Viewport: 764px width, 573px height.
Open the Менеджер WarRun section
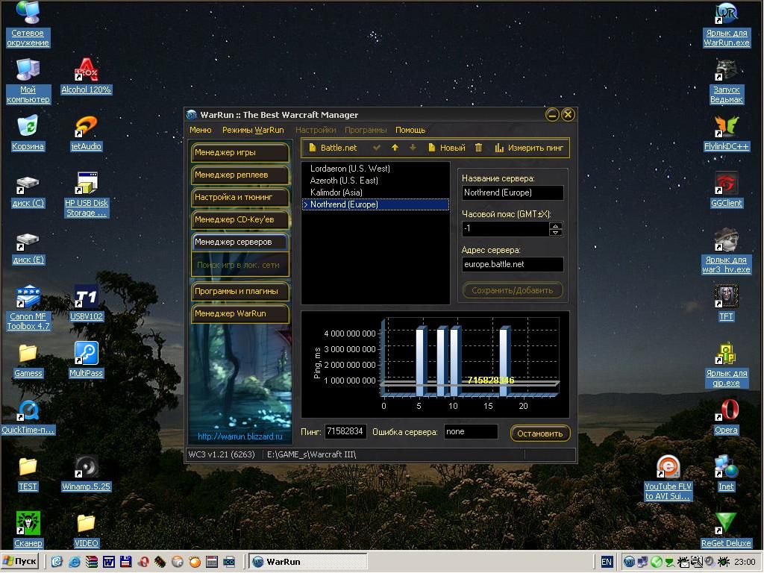pos(240,314)
